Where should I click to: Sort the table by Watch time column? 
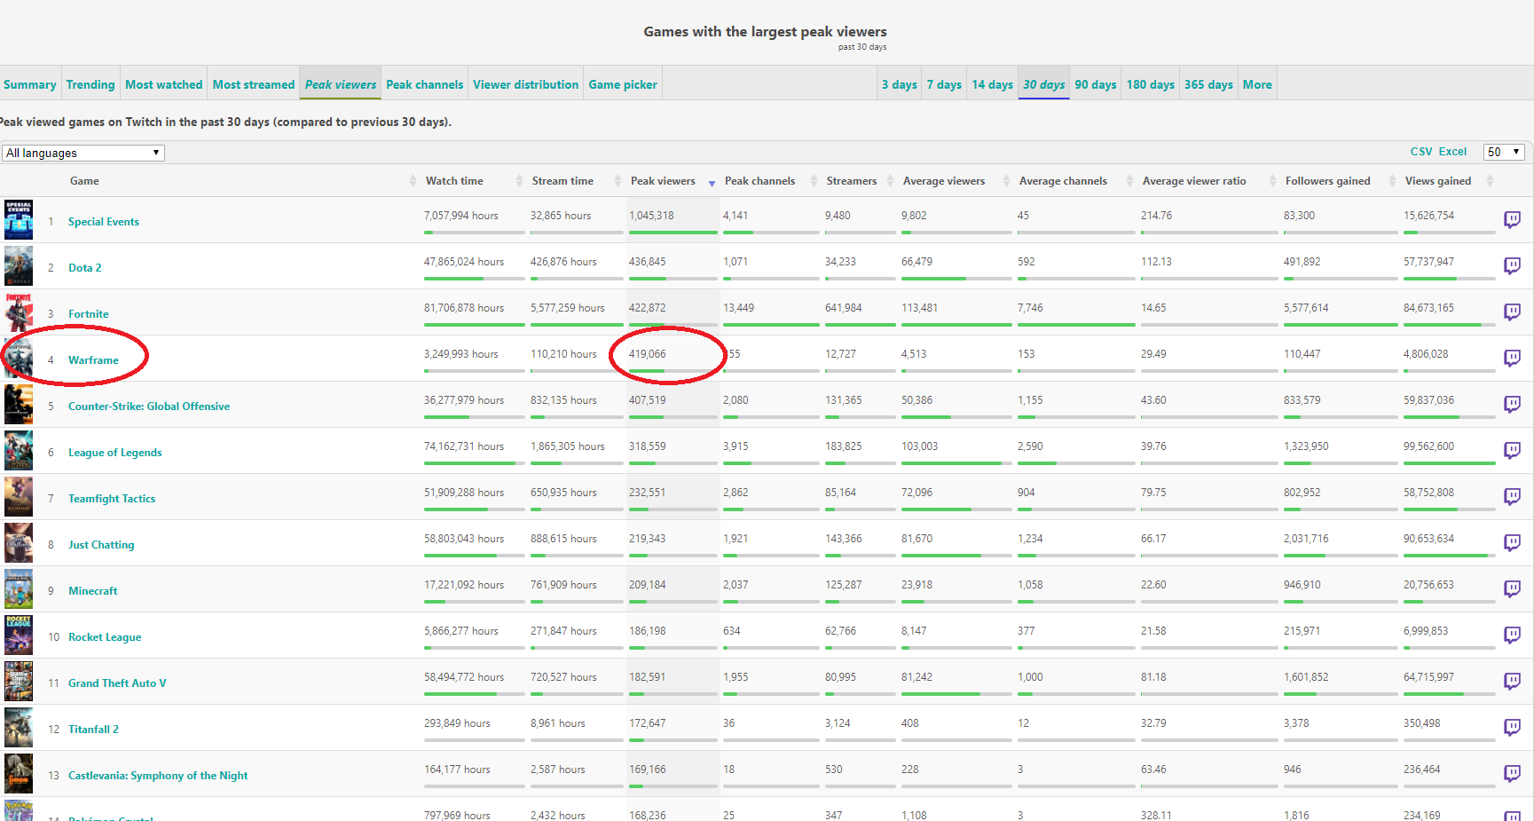pos(454,181)
